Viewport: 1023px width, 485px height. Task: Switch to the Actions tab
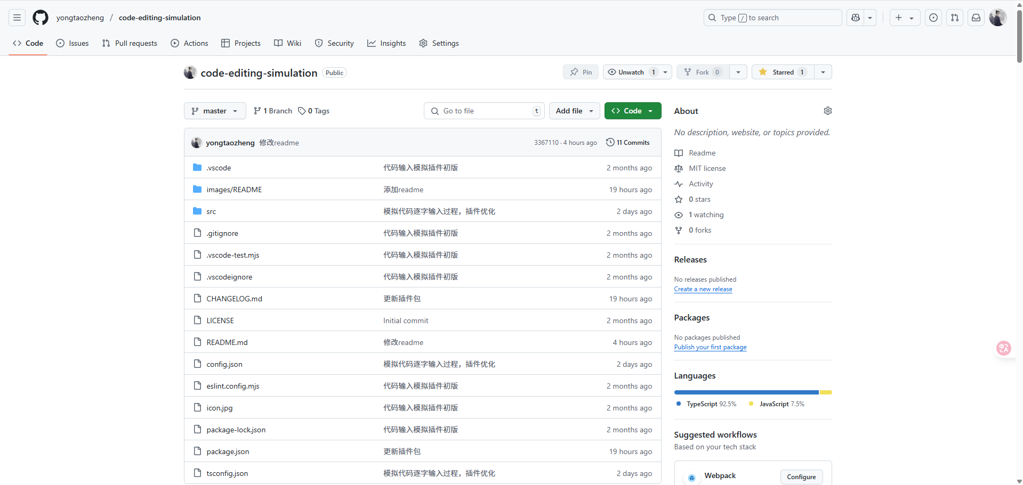(189, 43)
